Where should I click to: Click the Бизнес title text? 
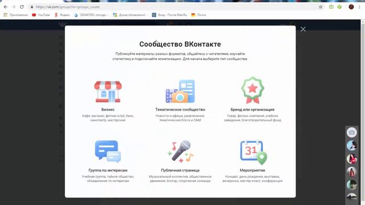[108, 109]
